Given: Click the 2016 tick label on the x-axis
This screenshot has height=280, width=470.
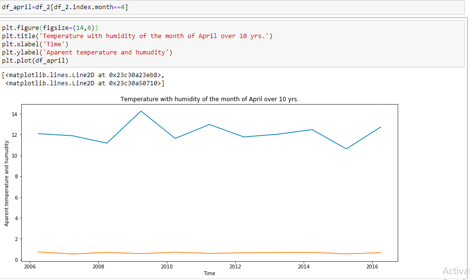Looking at the screenshot, I should (373, 267).
